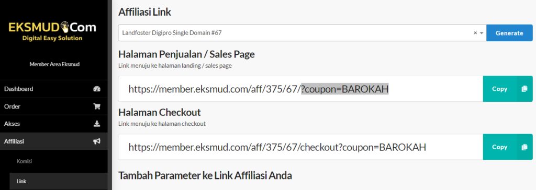Click the checkout link Copy clipboard icon
This screenshot has height=190, width=536.
(524, 147)
